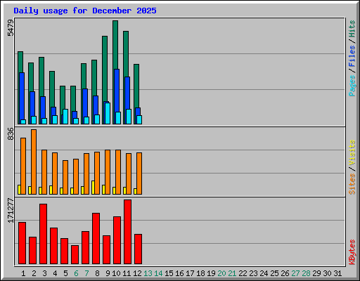
Task: Click day 25 on the x-axis
Action: [274, 273]
